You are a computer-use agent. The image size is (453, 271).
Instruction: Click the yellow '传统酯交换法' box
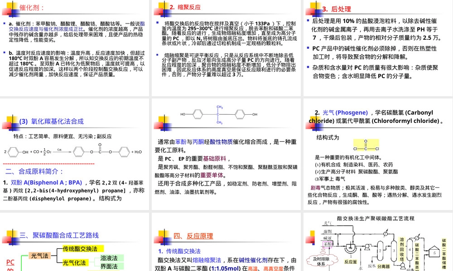(x=83, y=249)
